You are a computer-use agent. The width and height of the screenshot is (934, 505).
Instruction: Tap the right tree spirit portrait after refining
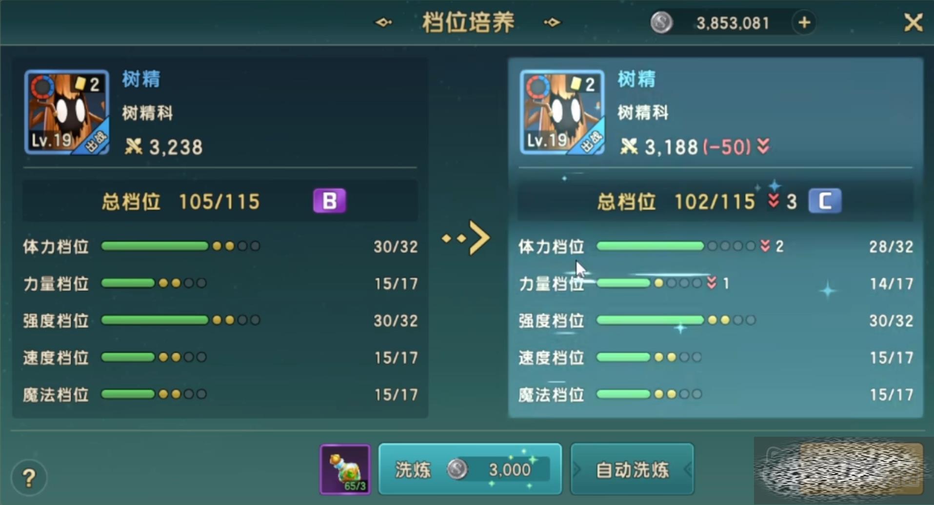click(562, 112)
